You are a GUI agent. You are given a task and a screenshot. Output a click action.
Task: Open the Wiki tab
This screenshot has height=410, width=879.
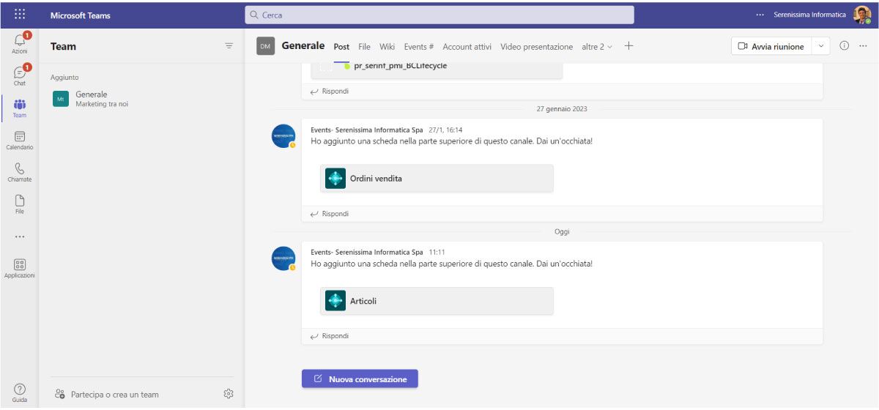[387, 47]
